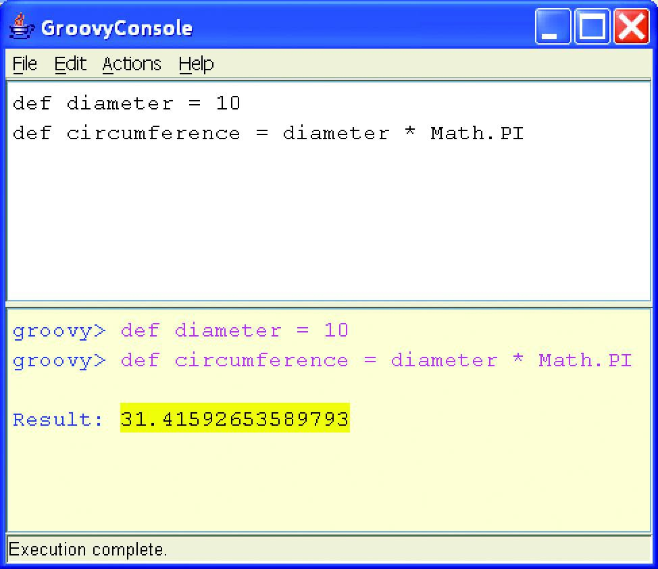
Task: Maximize the GroovyConsole window
Action: pos(592,26)
